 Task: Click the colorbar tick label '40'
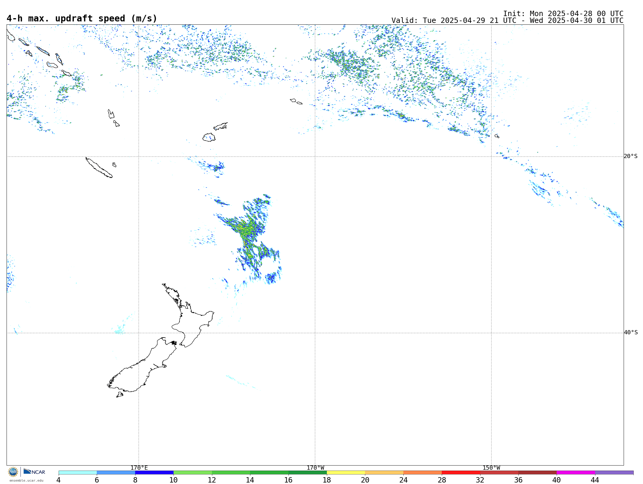click(x=557, y=480)
